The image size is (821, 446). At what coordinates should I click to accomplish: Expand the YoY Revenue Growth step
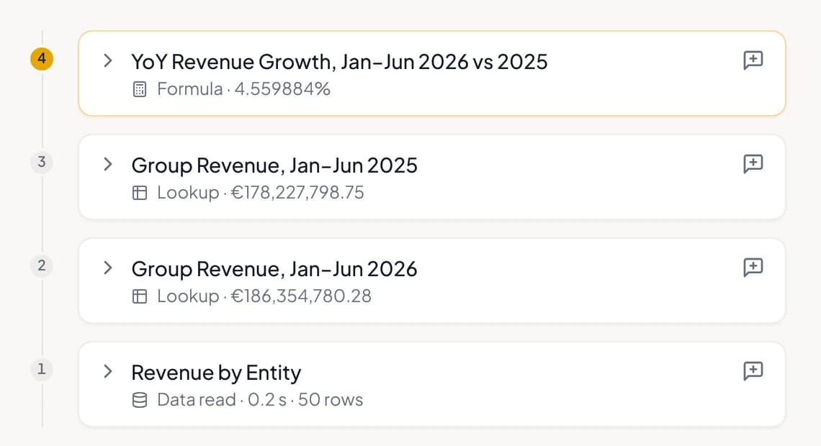tap(108, 60)
